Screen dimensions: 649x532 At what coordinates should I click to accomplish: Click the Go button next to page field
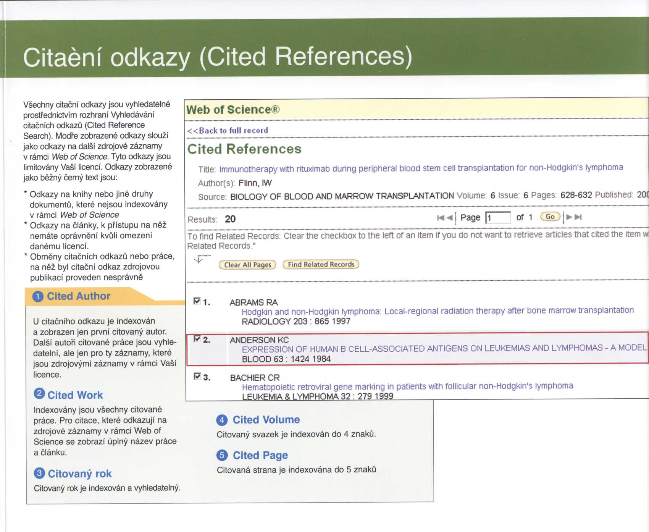tap(550, 217)
